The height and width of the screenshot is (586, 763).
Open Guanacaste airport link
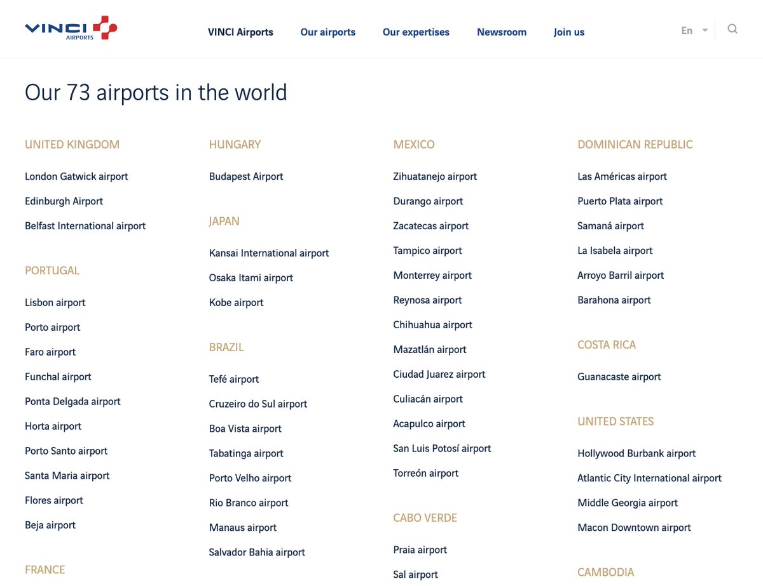pos(619,377)
